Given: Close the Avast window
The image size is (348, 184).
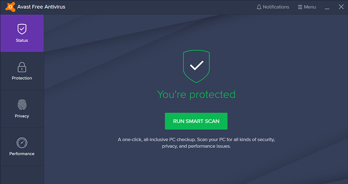Looking at the screenshot, I should (x=341, y=7).
